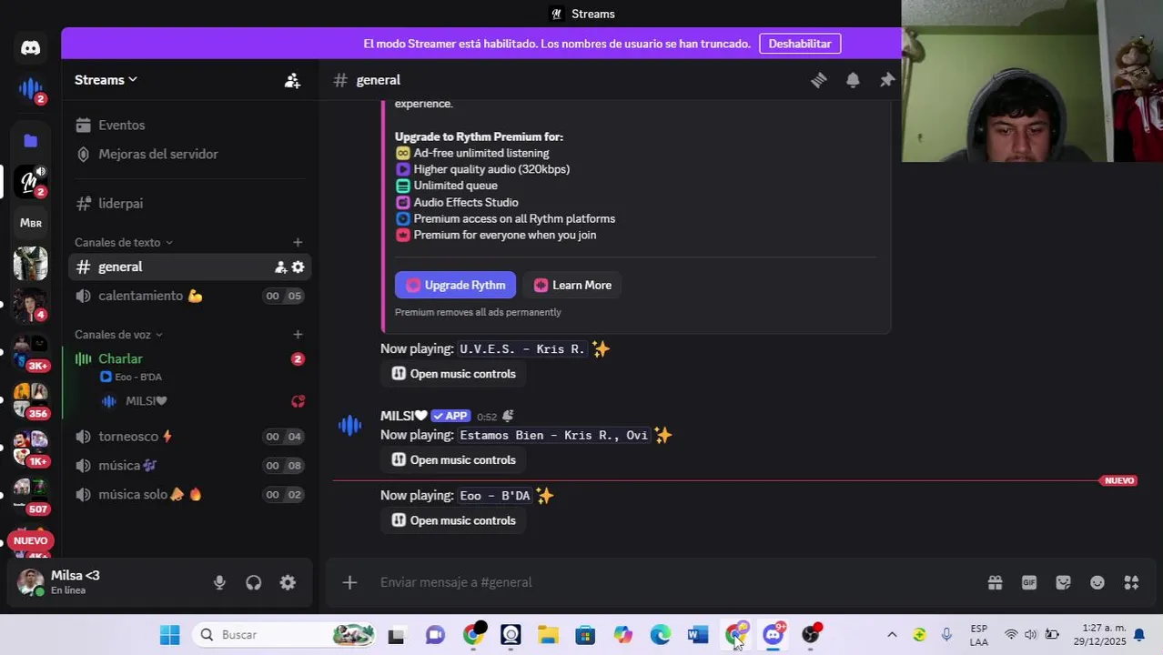Open File Explorer from taskbar

(x=548, y=635)
